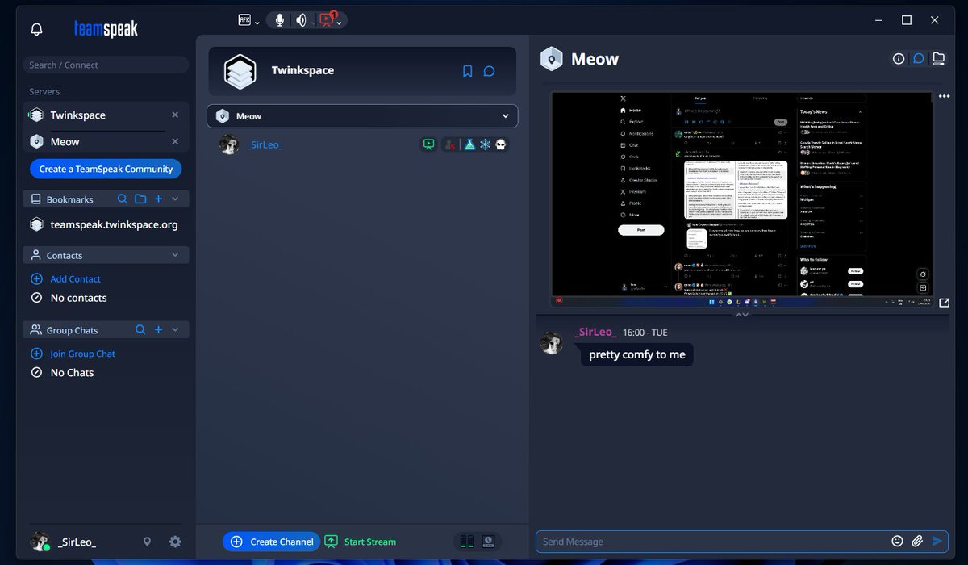Collapse the Group Chats section
This screenshot has width=968, height=565.
[175, 329]
